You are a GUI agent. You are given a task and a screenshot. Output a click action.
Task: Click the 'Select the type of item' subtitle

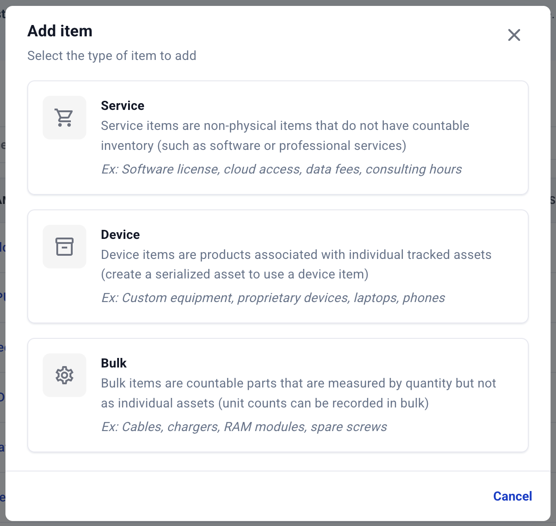pos(112,55)
